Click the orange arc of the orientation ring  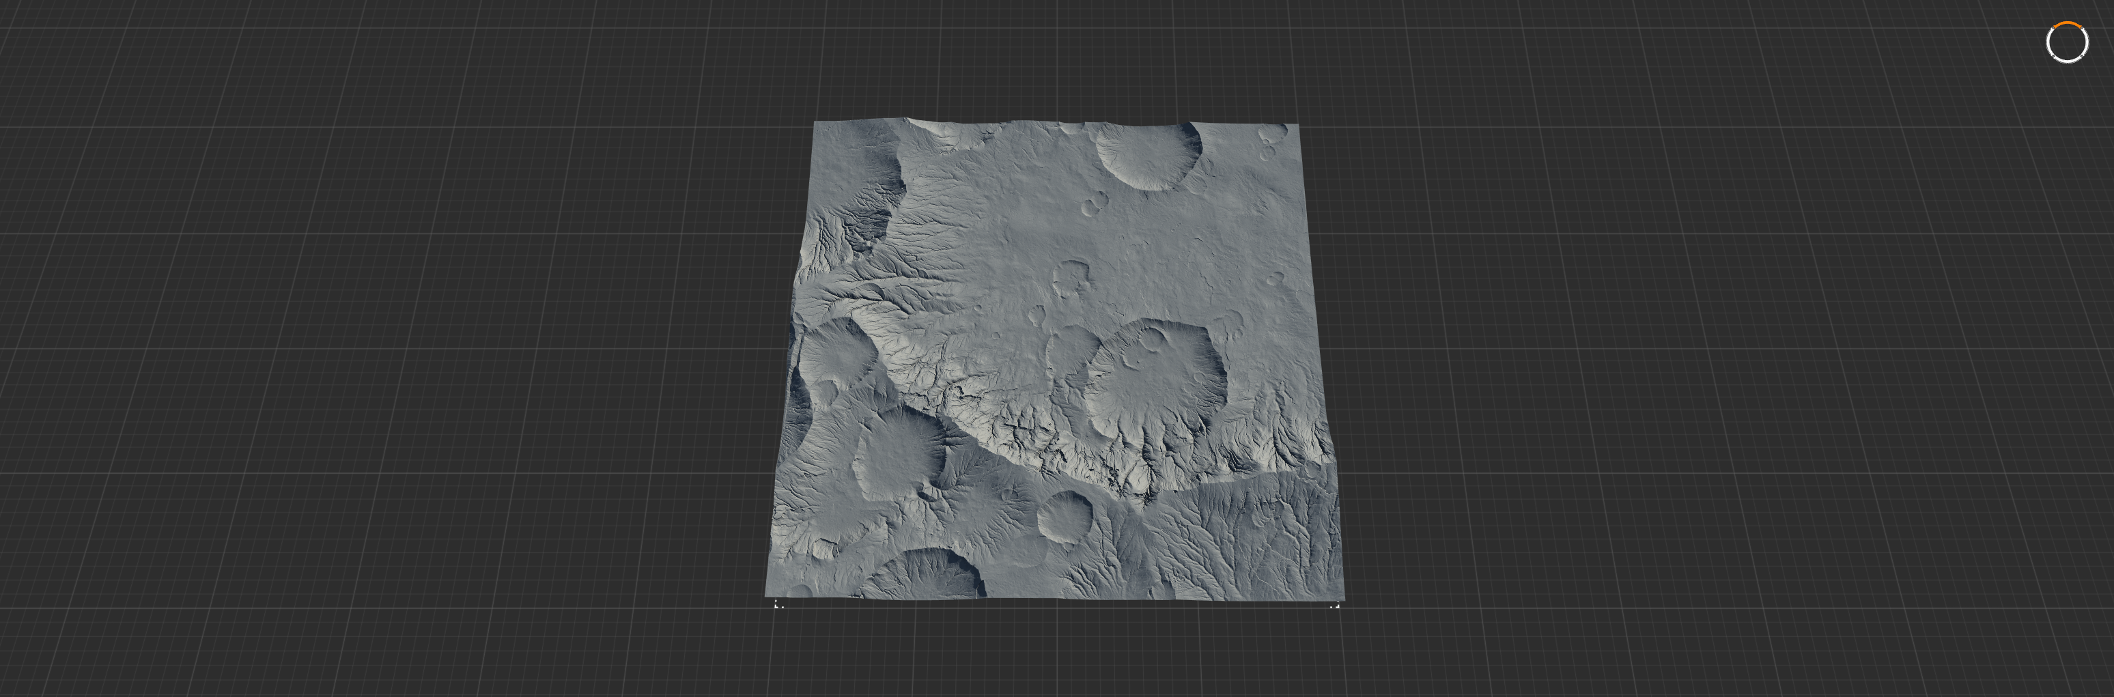pos(2068,23)
